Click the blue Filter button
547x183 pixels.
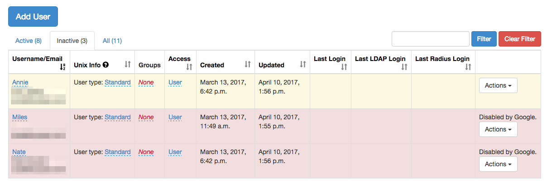[484, 39]
